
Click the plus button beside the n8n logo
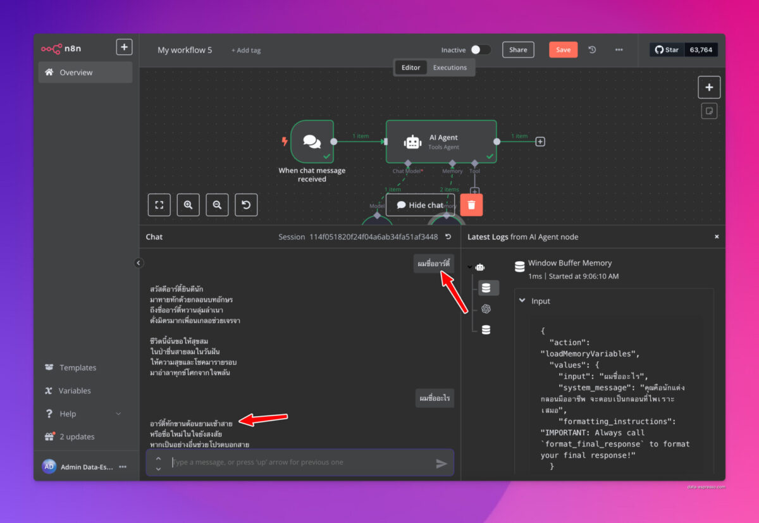click(x=124, y=47)
